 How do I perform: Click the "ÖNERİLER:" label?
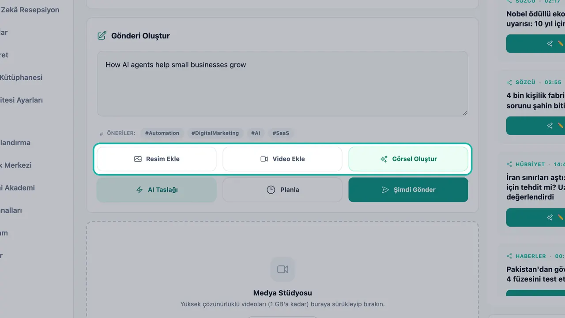point(121,133)
